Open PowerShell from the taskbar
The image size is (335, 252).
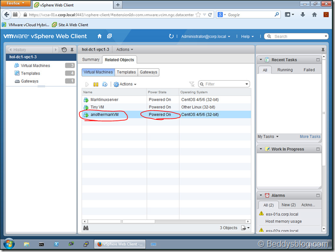coord(56,244)
